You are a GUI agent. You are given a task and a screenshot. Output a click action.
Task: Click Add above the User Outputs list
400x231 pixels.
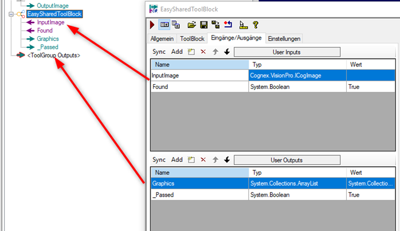click(x=177, y=159)
